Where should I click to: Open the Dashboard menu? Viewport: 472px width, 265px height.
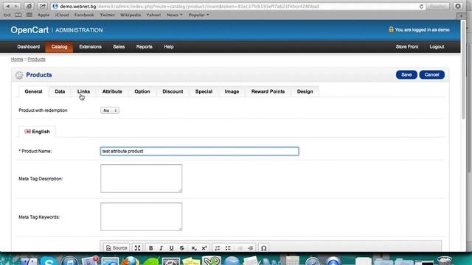point(29,47)
